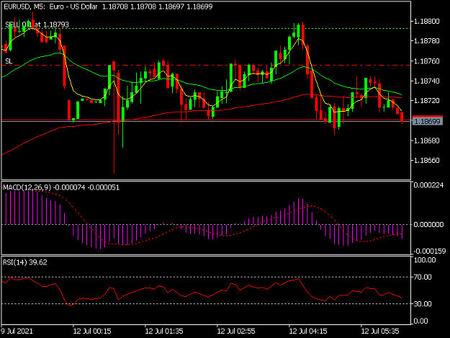Click the RSI 30.00 level label
Image resolution: width=450 pixels, height=338 pixels.
(423, 304)
